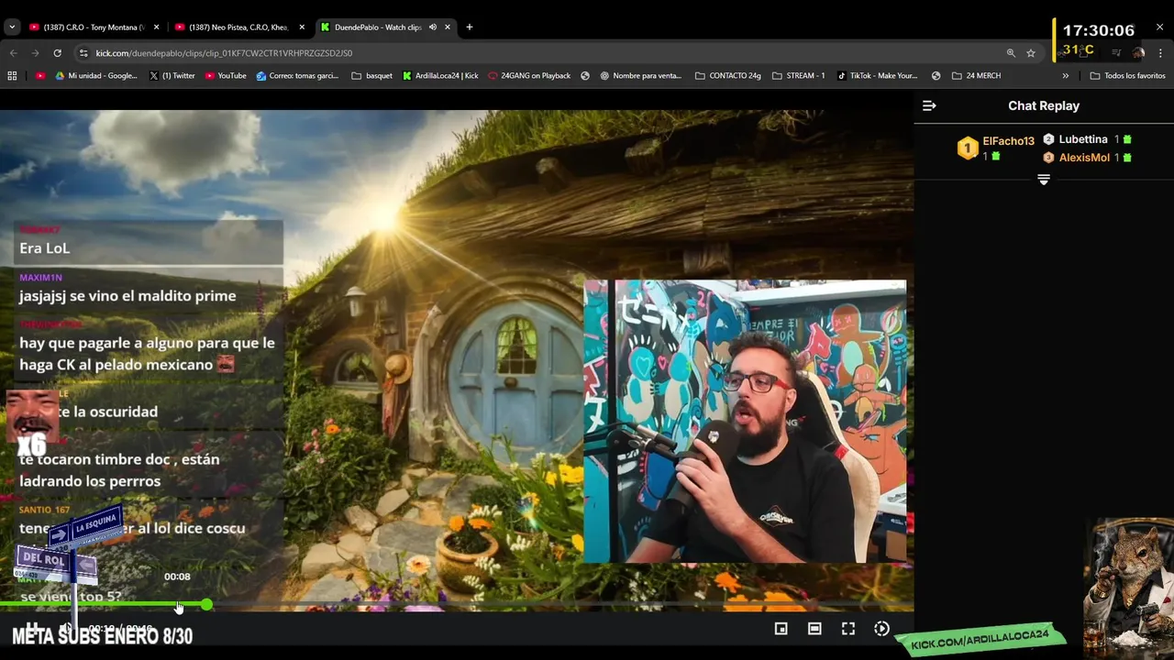Image resolution: width=1174 pixels, height=660 pixels.
Task: Mute the DuendePablo tab audio icon
Action: point(432,27)
